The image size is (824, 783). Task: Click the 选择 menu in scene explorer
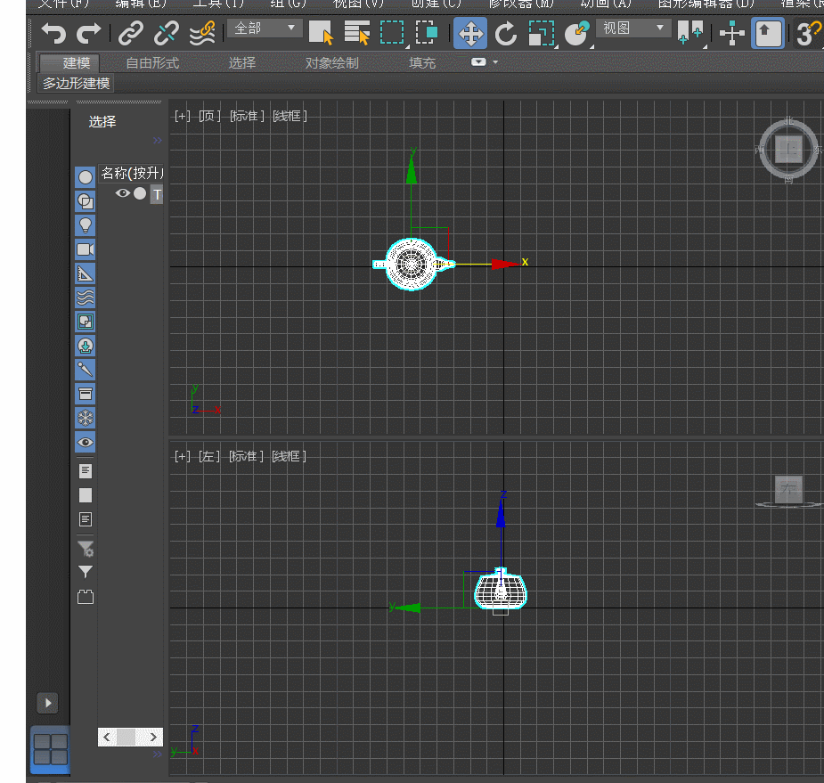click(x=102, y=122)
